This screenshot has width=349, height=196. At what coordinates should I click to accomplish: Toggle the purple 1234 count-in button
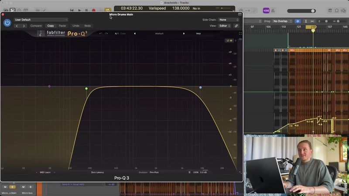click(x=266, y=10)
